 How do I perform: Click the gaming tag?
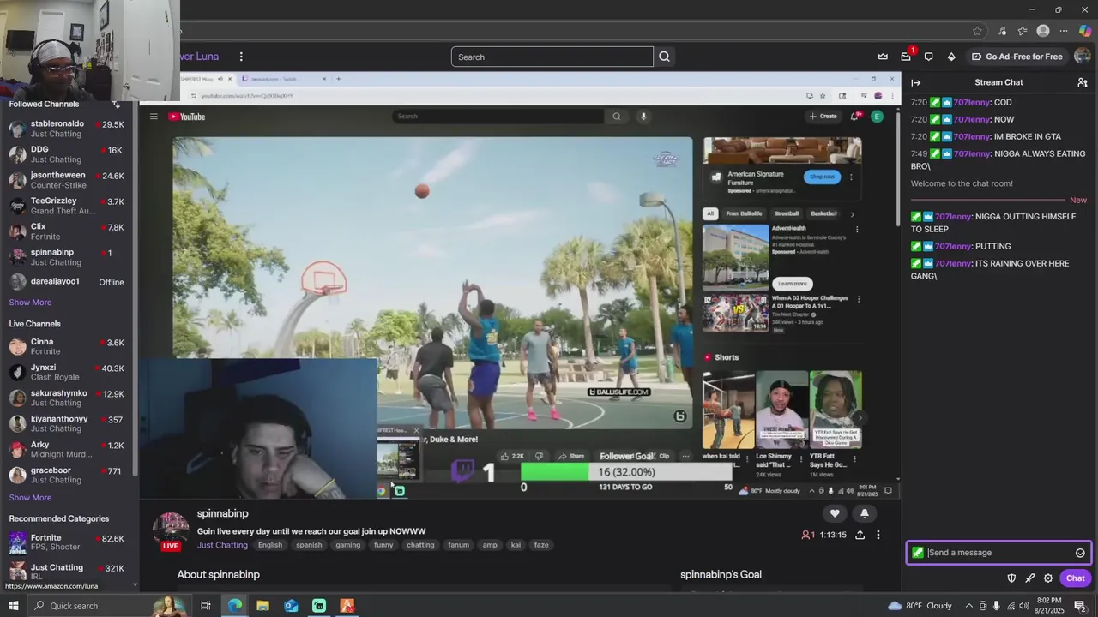tap(348, 545)
